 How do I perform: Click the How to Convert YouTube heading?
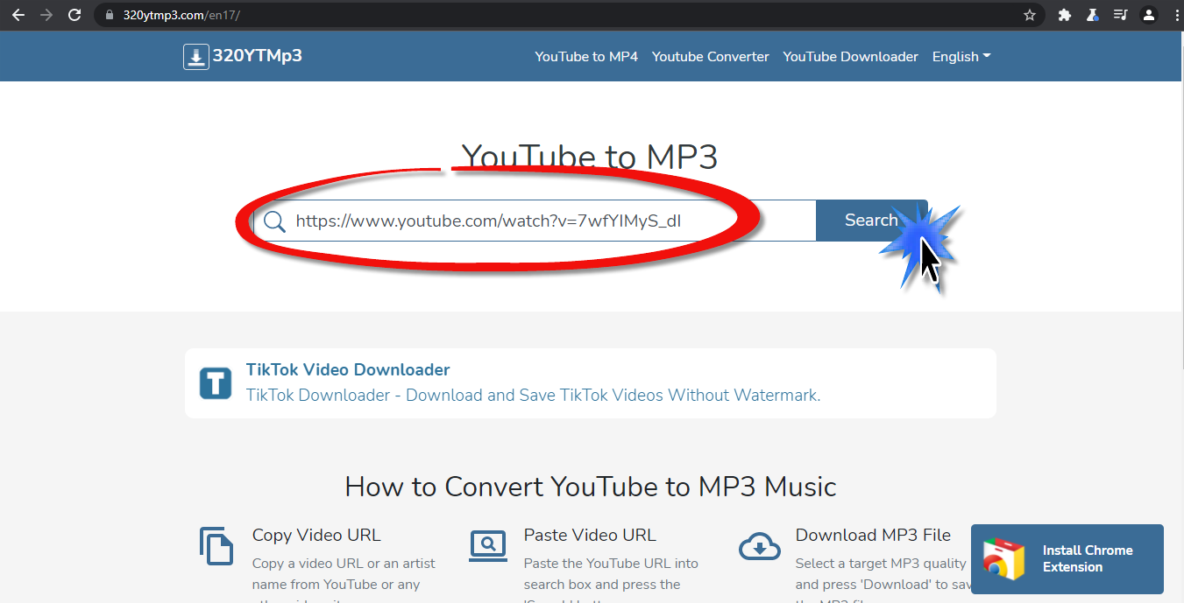591,486
